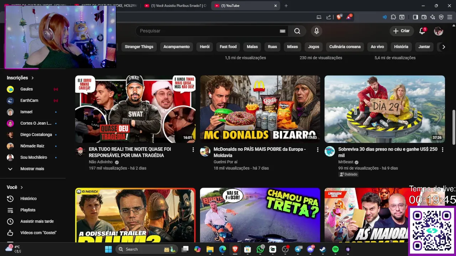Screen dimensions: 456x256
Task: Expand Mostrar mais in subscriptions
Action: [x=33, y=169]
